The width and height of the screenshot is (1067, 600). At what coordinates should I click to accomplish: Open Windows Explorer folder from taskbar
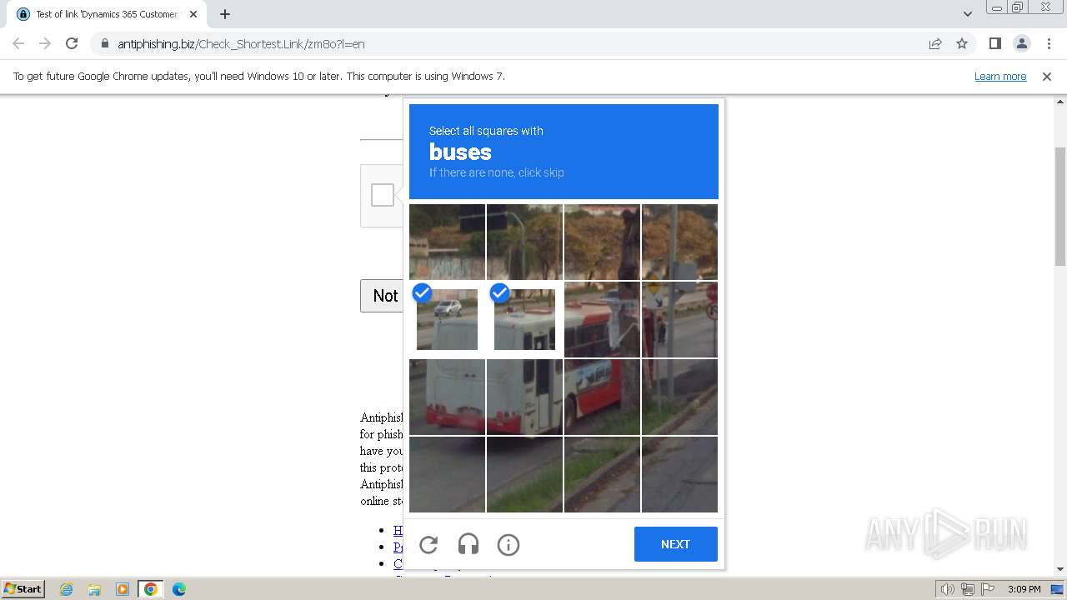tap(94, 589)
